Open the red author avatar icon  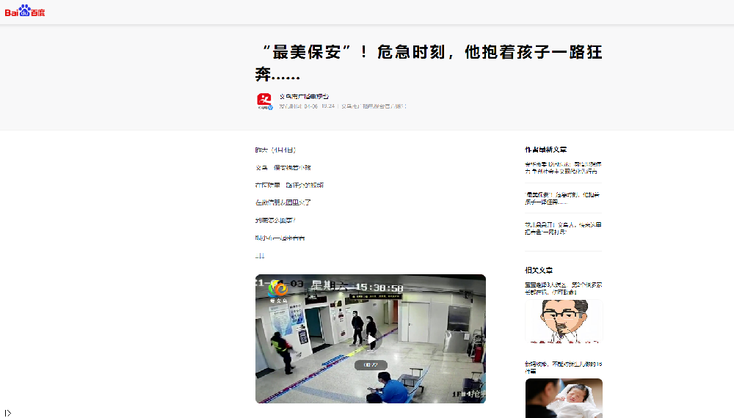pos(264,100)
